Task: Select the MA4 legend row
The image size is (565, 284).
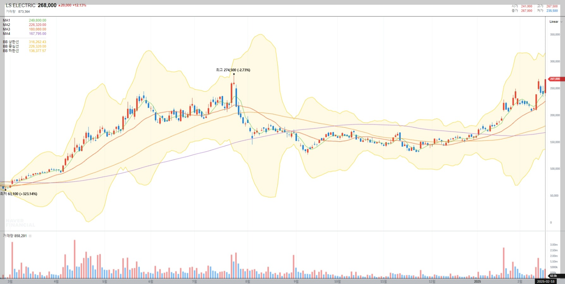Action: pos(24,34)
